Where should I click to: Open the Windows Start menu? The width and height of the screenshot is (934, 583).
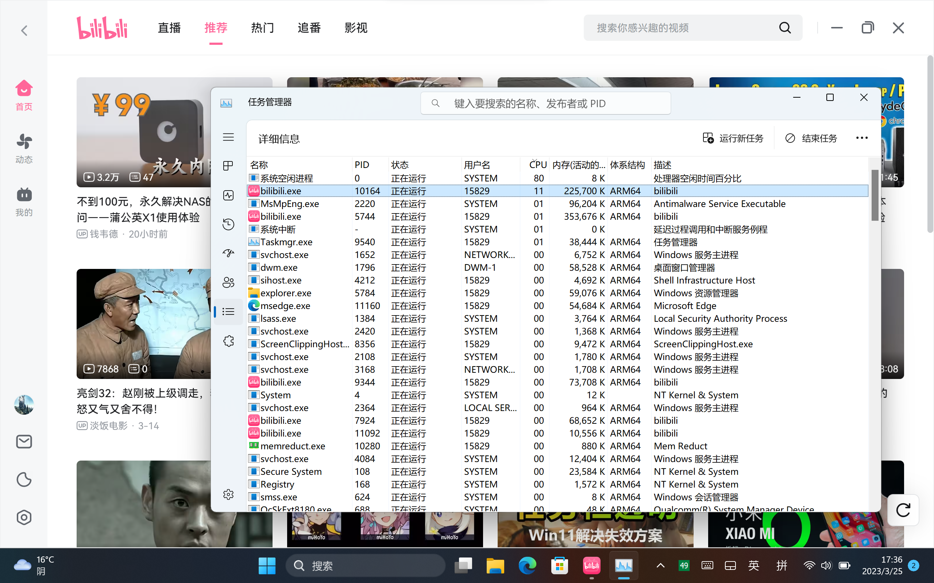[x=267, y=566]
